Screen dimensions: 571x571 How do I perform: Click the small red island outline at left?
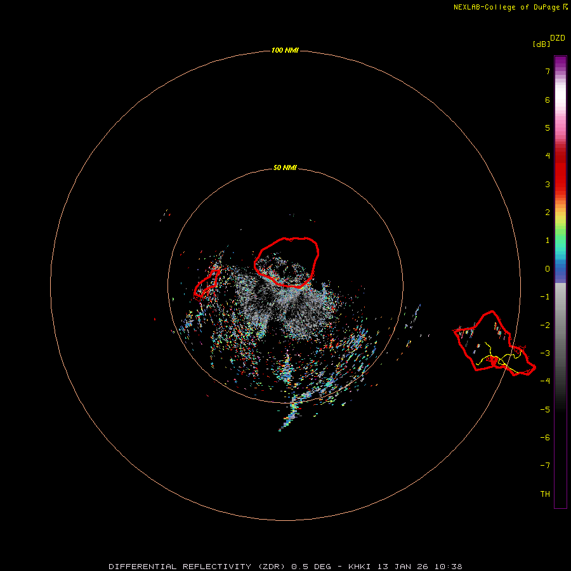pos(207,284)
